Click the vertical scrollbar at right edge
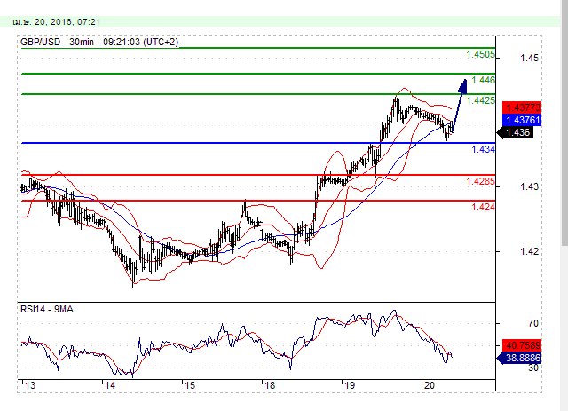568x411 pixels. click(x=564, y=123)
